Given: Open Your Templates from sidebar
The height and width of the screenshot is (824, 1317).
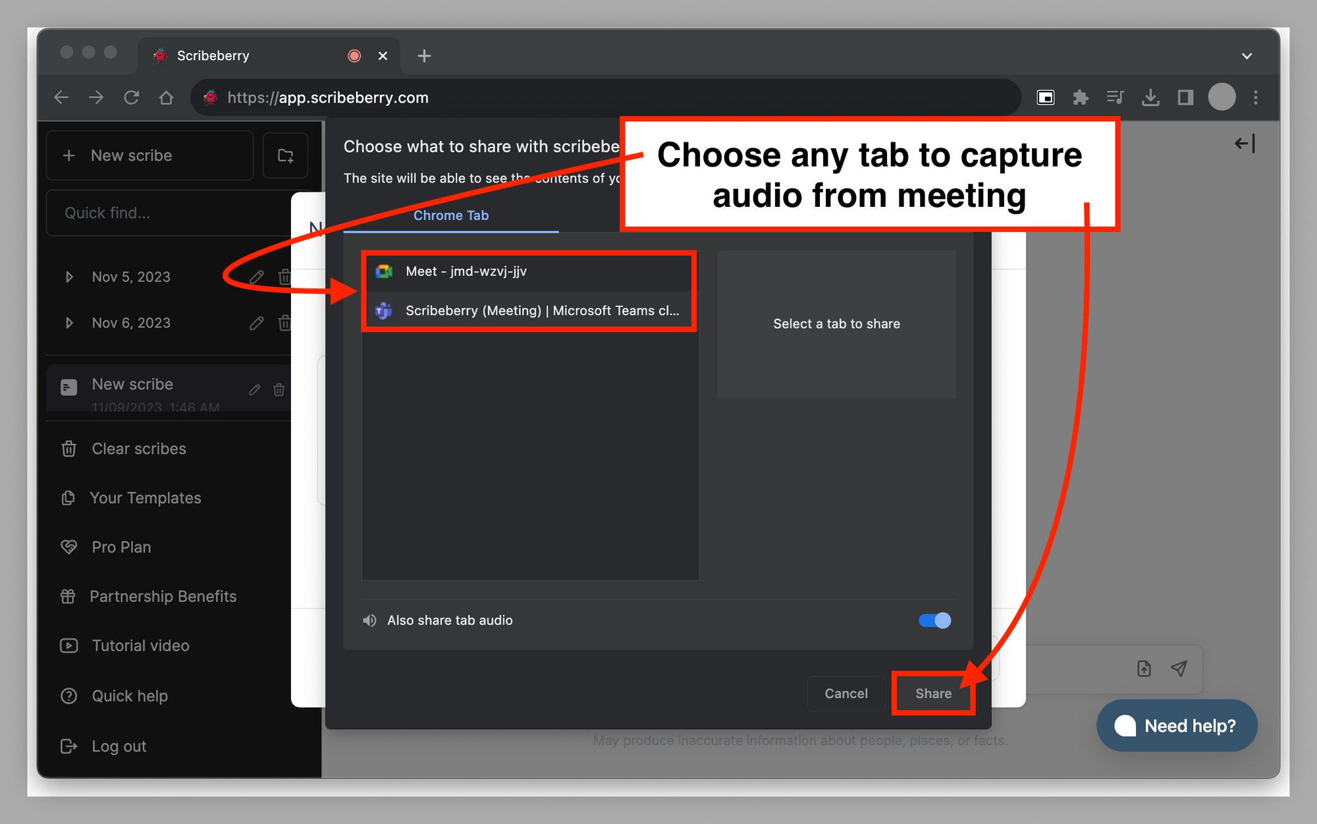Looking at the screenshot, I should click(146, 498).
